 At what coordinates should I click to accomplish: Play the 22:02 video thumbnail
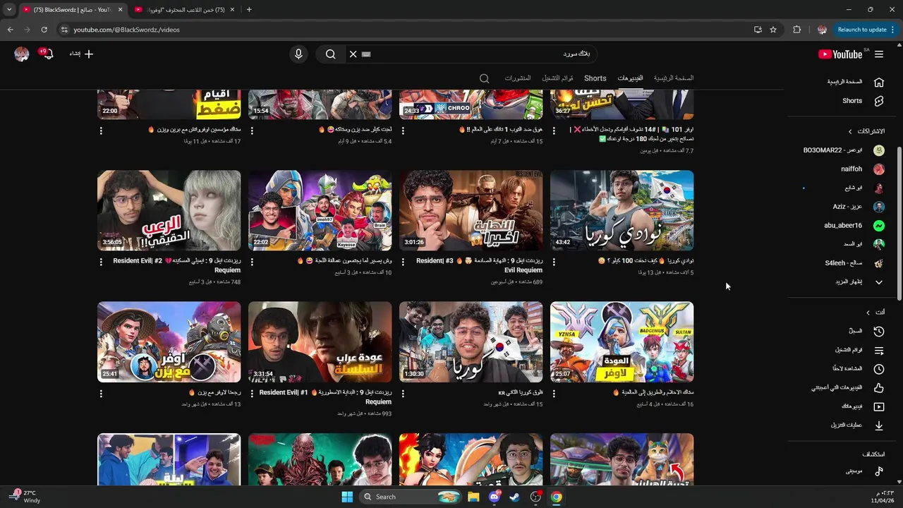(320, 210)
